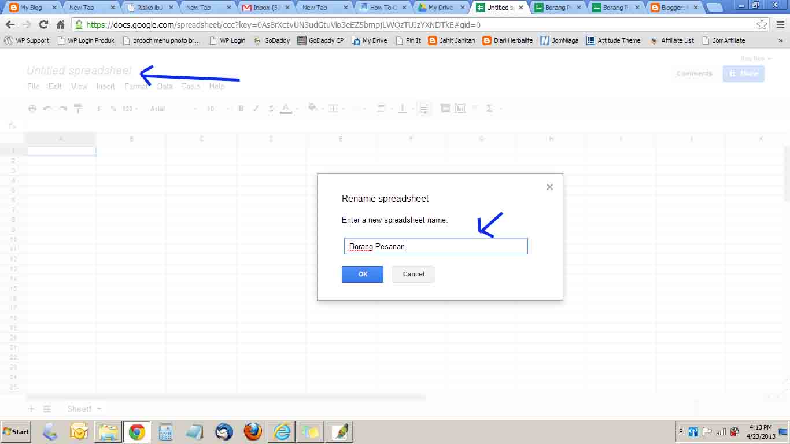The image size is (790, 444).
Task: Expand the Sheet1 tab dropdown arrow
Action: click(99, 409)
